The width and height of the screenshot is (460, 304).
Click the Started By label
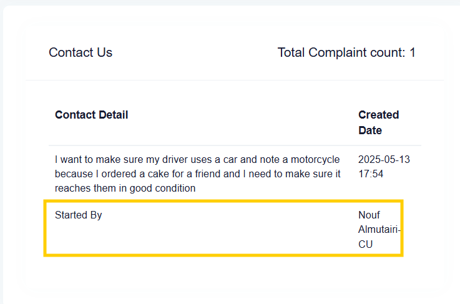tap(78, 215)
